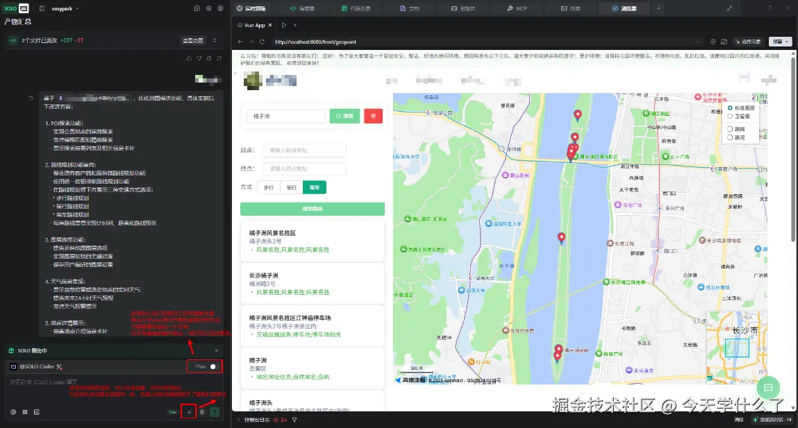Switch to the code changes tab

pos(356,8)
